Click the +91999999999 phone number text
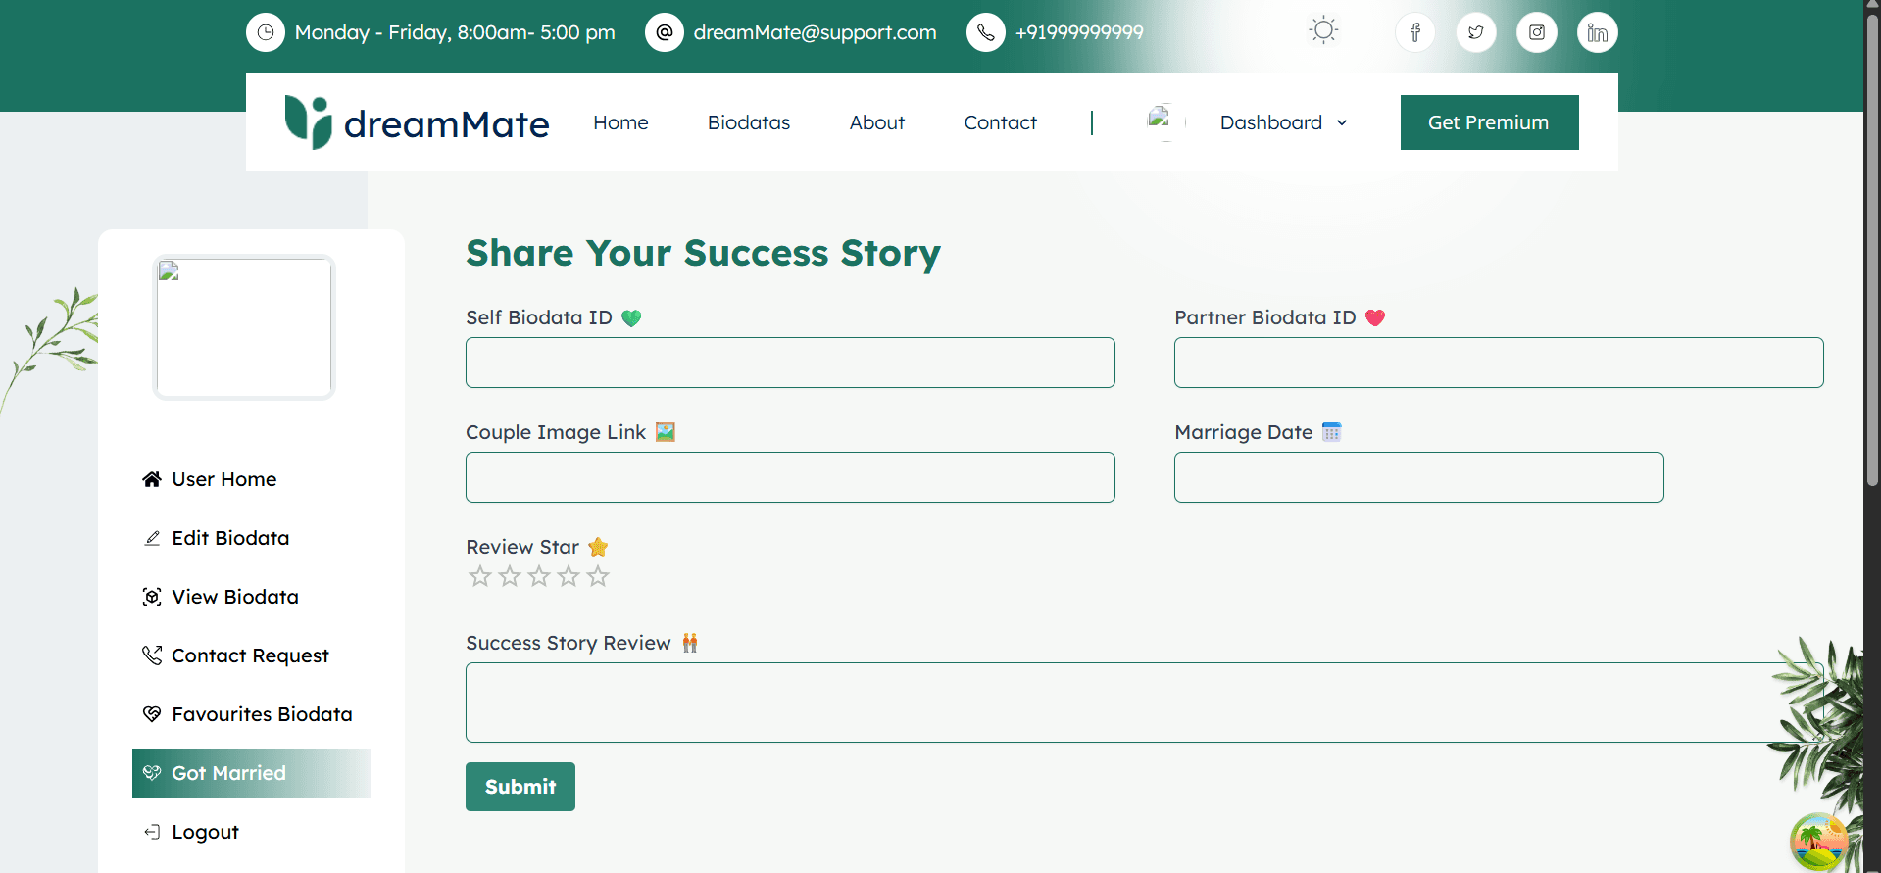 (1079, 32)
